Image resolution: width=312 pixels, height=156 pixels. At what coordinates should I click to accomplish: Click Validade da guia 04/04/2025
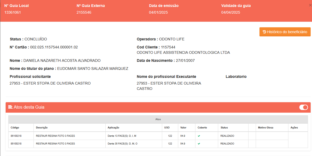click(x=231, y=12)
